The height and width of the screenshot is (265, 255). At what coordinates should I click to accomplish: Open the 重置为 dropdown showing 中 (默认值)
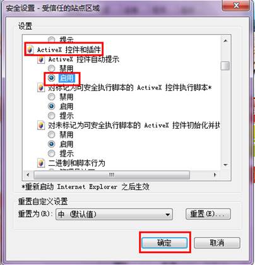(x=114, y=215)
